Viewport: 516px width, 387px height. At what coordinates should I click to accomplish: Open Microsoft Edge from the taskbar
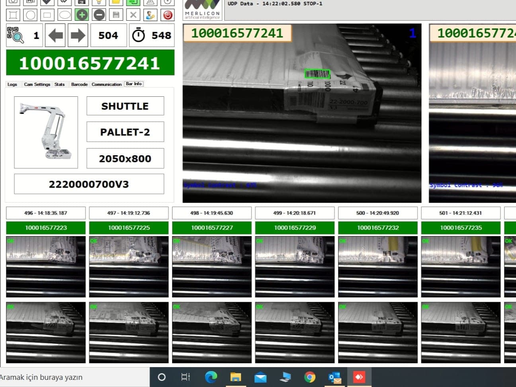coord(211,377)
